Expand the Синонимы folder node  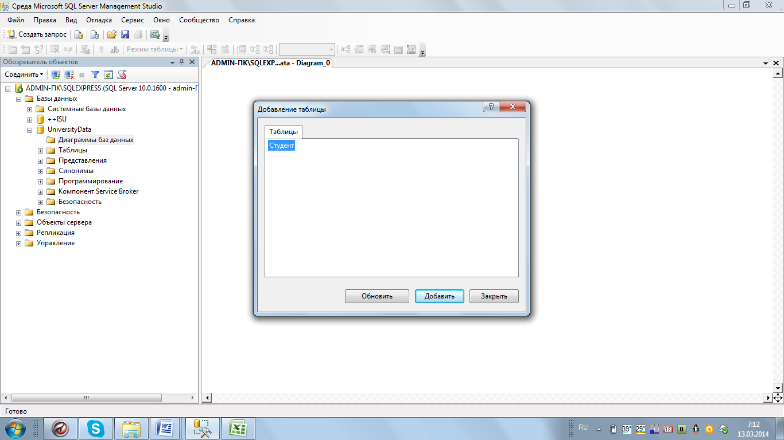pos(41,171)
